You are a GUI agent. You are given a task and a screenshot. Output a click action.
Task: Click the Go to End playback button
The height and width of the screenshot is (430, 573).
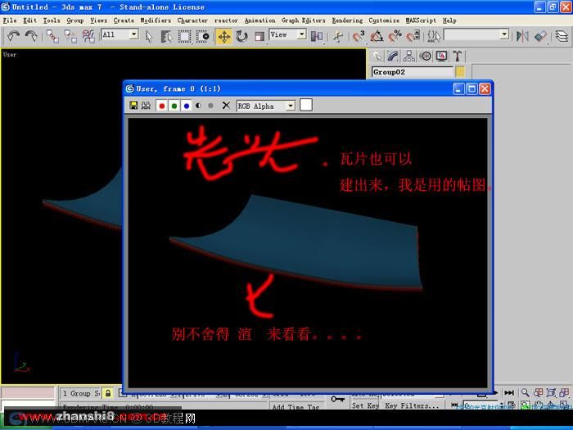(509, 392)
